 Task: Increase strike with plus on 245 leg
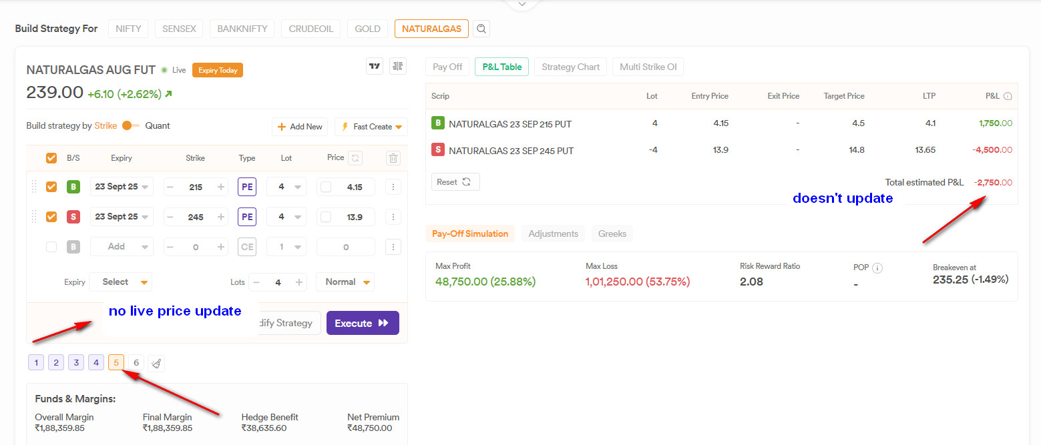click(221, 217)
